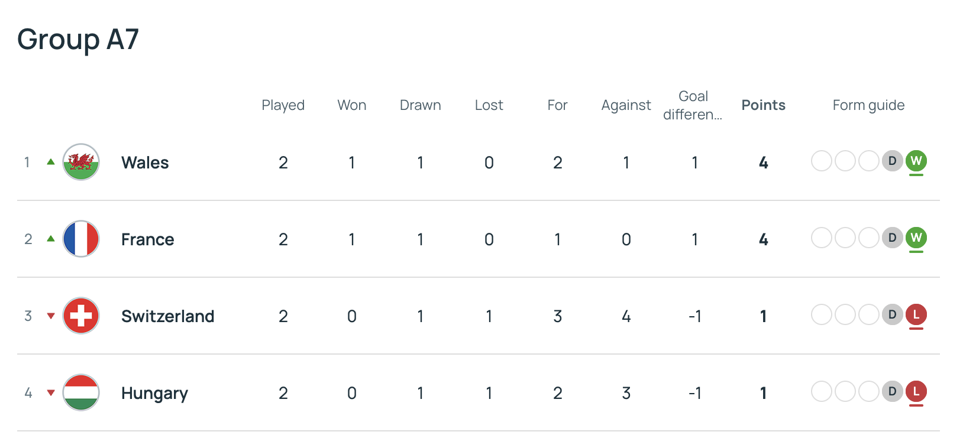Screen dimensions: 963x448
Task: Click the France tricolour flag icon
Action: (81, 239)
